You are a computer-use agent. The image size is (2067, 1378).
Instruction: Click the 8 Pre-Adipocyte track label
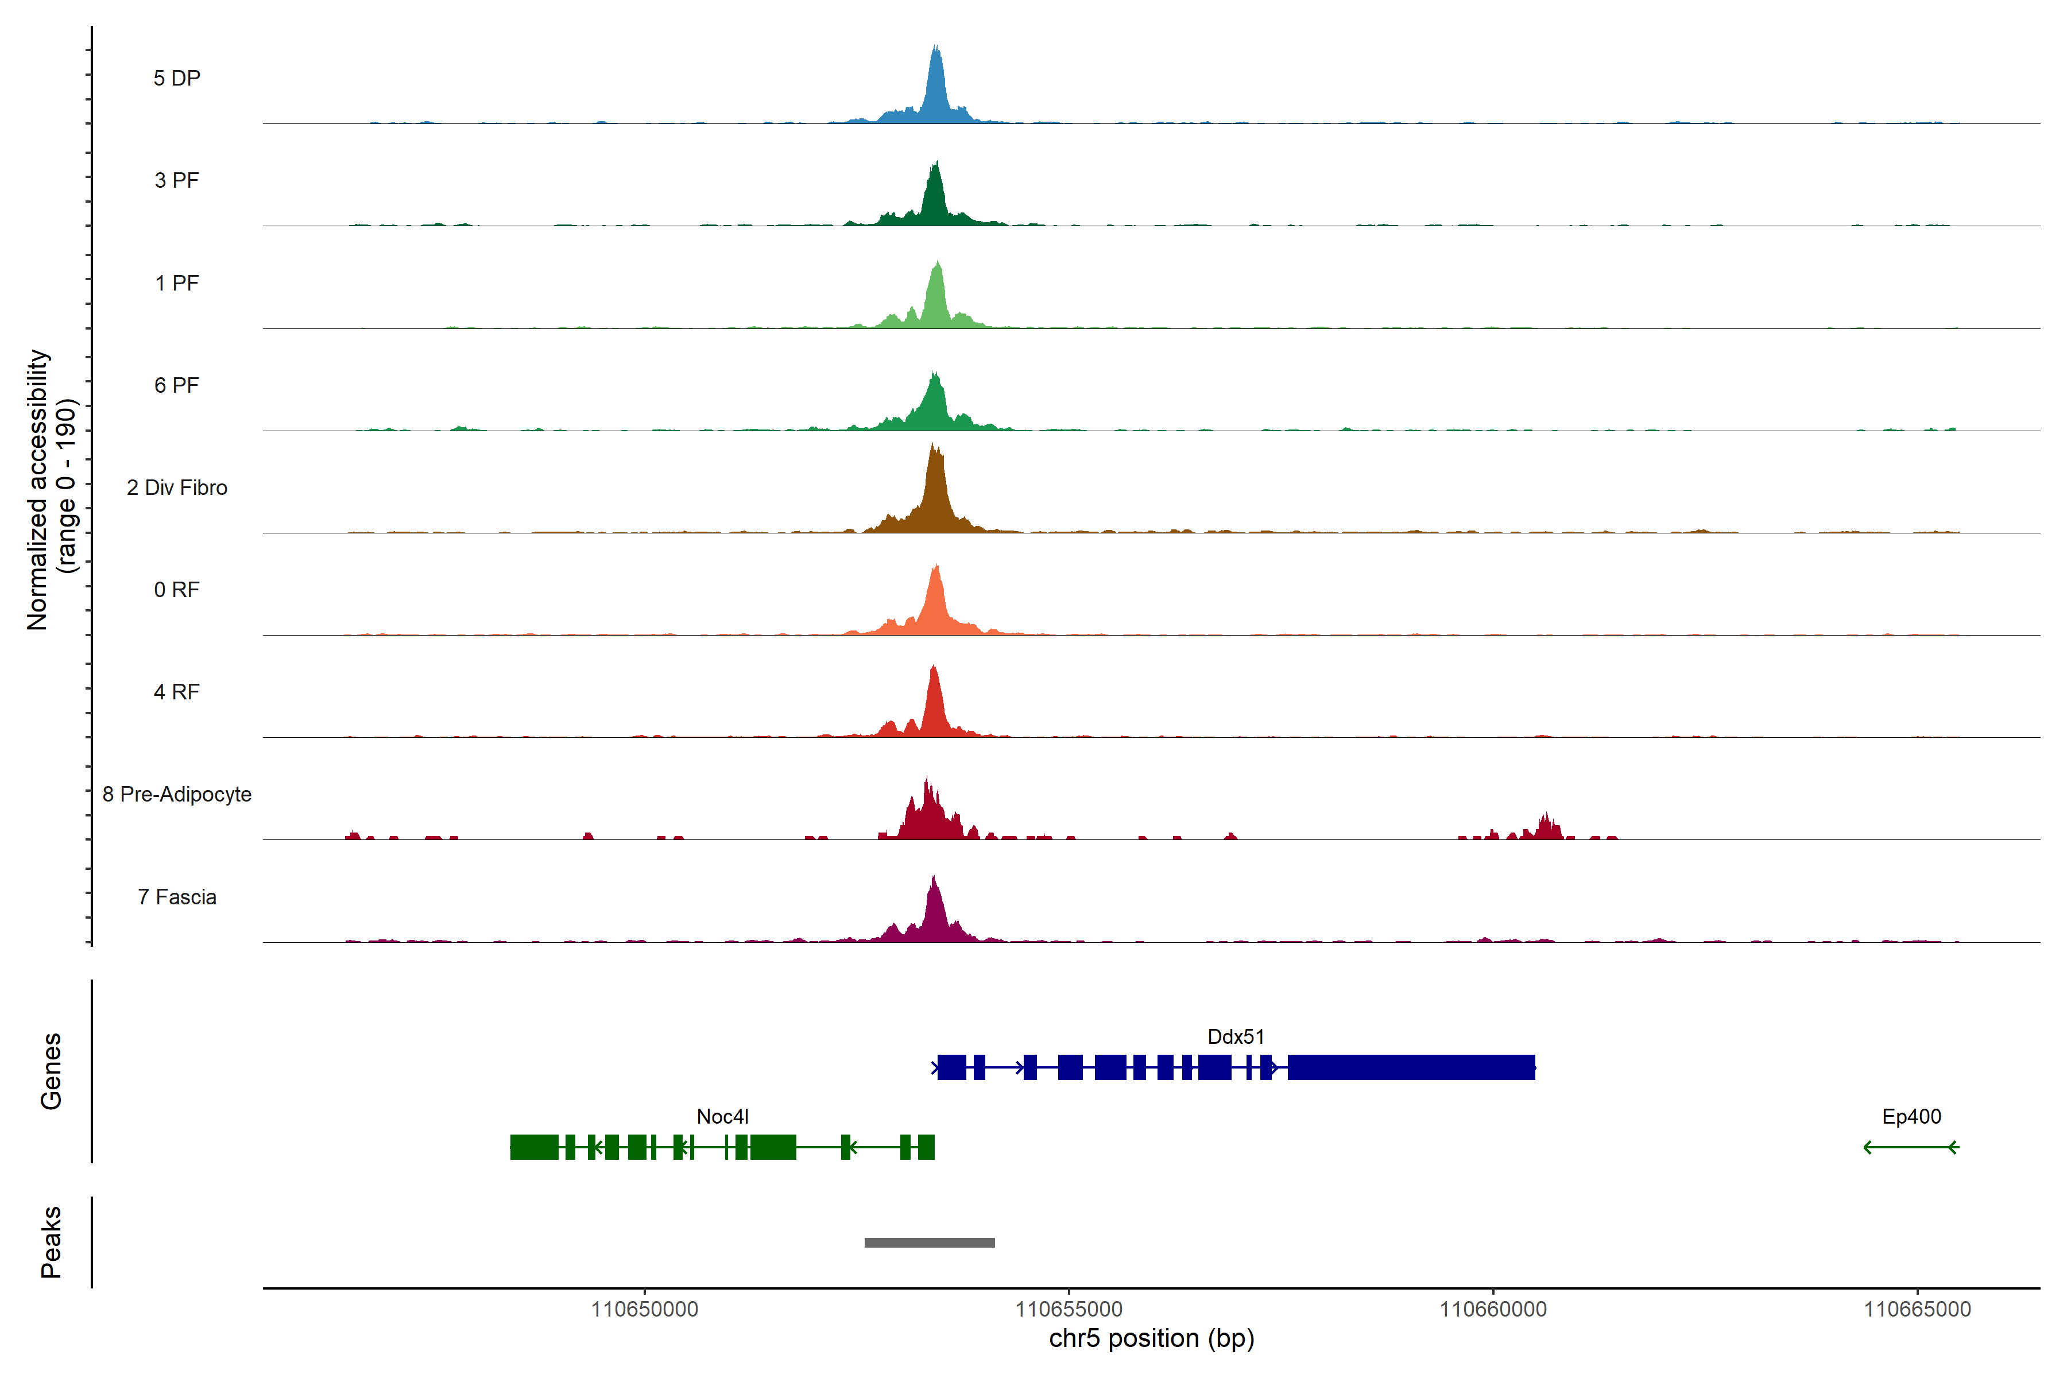coord(177,795)
